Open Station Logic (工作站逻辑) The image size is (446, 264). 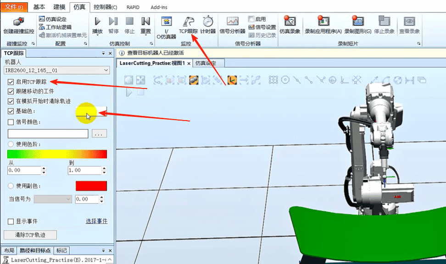pyautogui.click(x=55, y=27)
